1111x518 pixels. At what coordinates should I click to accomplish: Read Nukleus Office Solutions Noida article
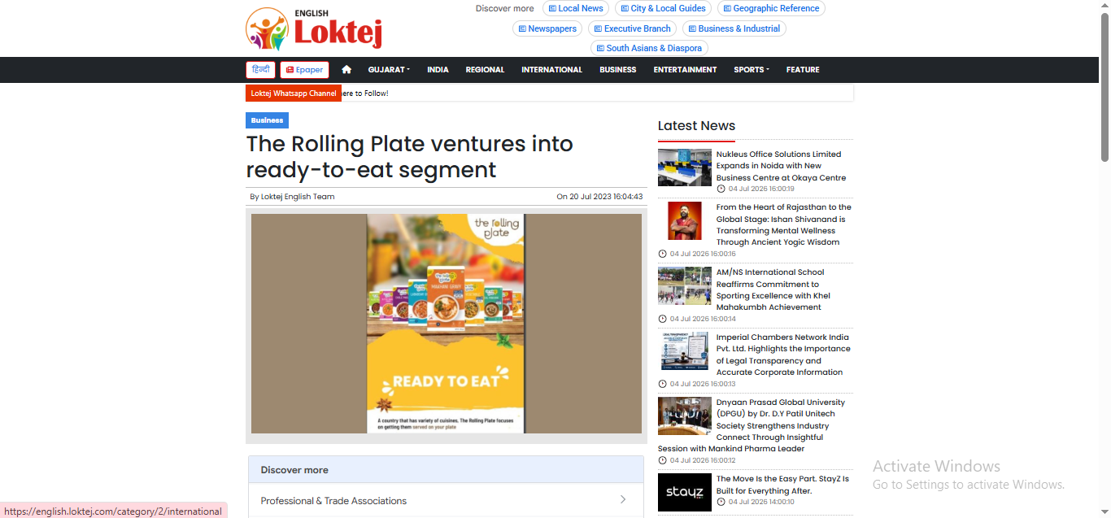781,166
